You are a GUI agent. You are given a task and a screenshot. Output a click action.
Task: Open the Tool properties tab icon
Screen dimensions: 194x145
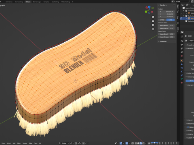(181, 37)
